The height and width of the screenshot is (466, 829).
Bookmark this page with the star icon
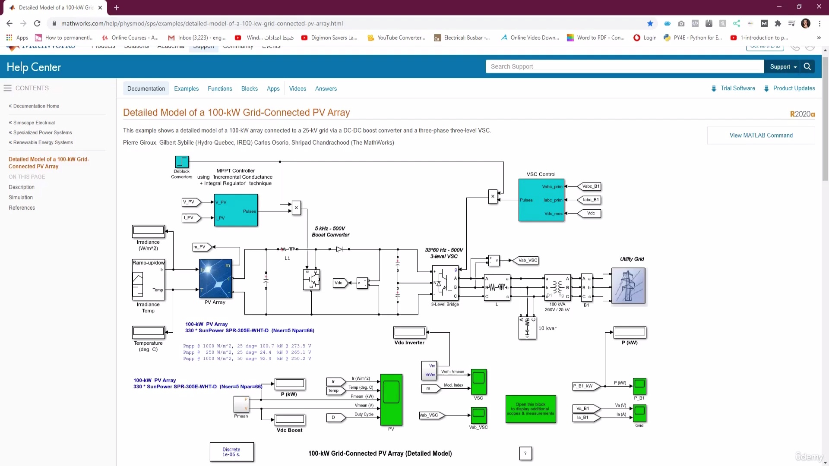click(650, 23)
